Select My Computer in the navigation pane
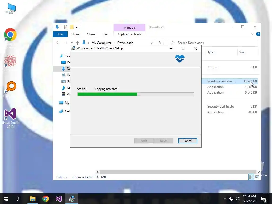The image size is (272, 204). tap(64, 103)
